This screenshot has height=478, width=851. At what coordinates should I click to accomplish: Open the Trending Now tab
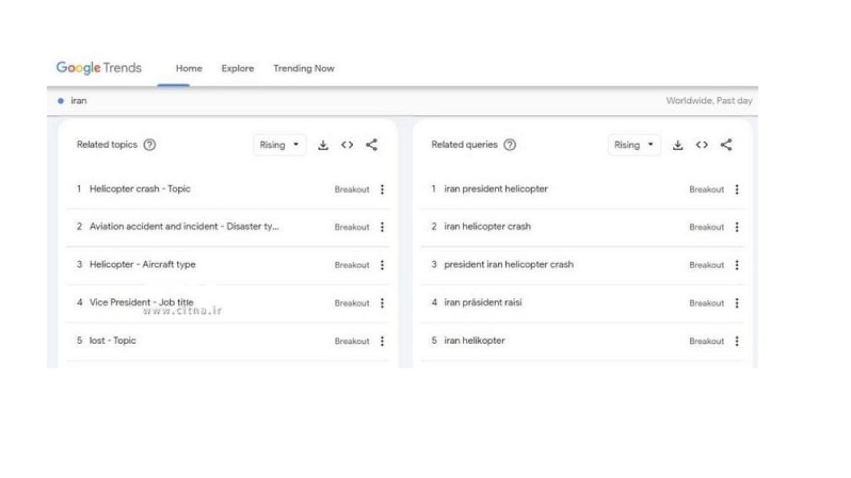pyautogui.click(x=304, y=68)
